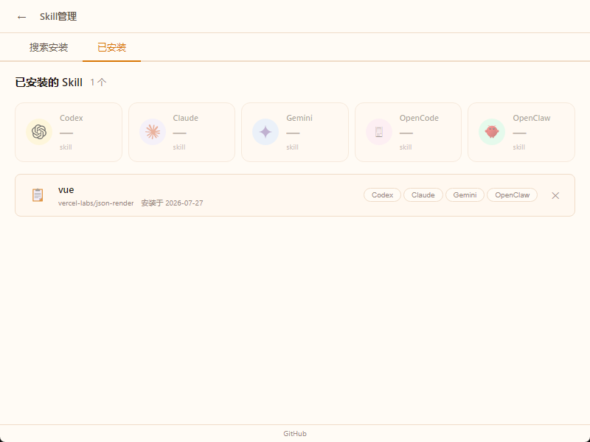Click the vue skill name
This screenshot has height=442, width=590.
[66, 190]
